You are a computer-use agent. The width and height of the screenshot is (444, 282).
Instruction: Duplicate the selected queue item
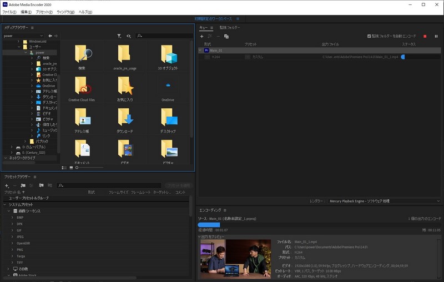(x=226, y=36)
